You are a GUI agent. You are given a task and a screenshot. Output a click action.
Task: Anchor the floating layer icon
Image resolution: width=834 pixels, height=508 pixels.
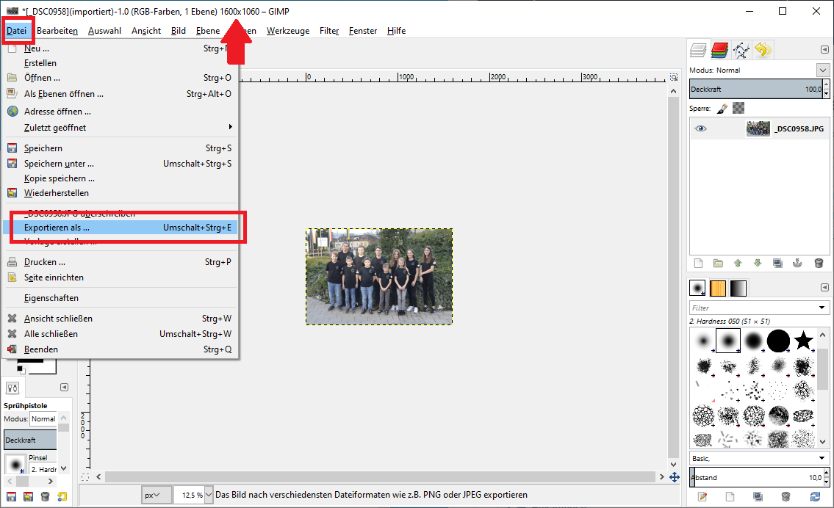[797, 263]
